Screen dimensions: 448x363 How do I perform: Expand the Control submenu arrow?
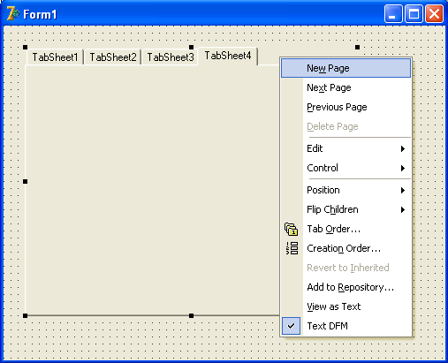tap(403, 168)
